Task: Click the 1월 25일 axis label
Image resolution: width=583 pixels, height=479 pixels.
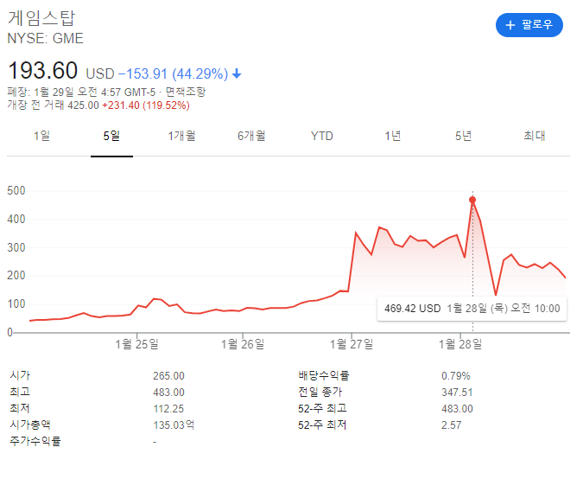Action: (136, 344)
